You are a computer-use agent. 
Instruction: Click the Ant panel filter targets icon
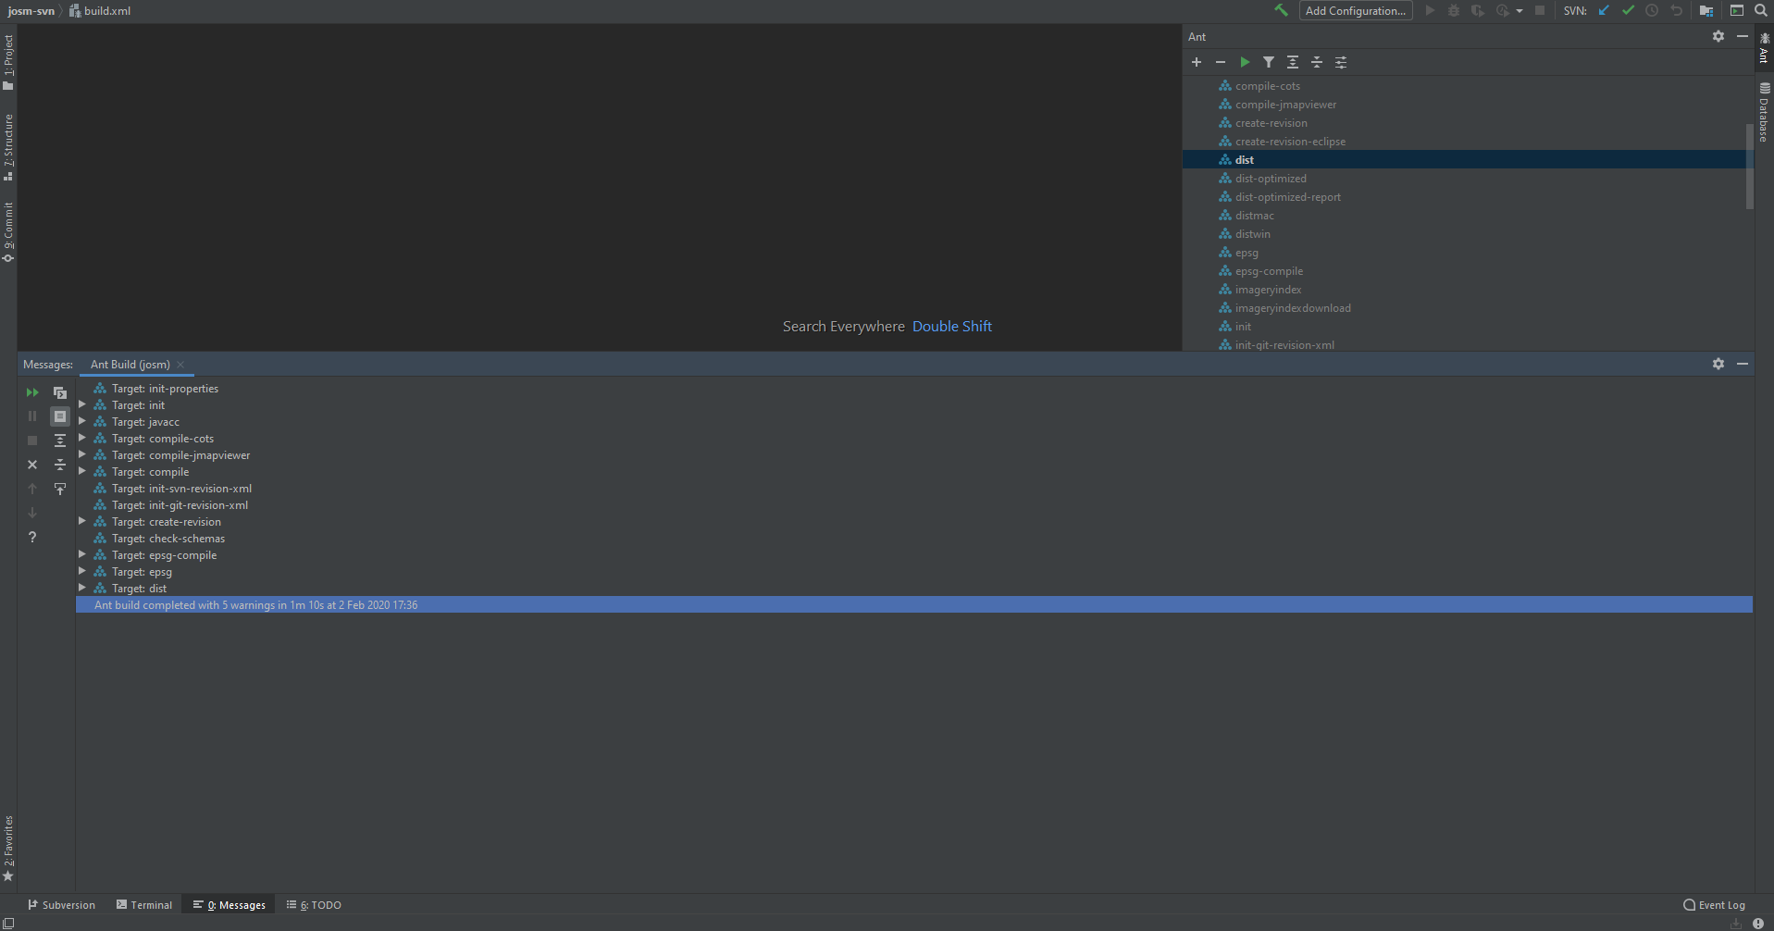coord(1269,62)
